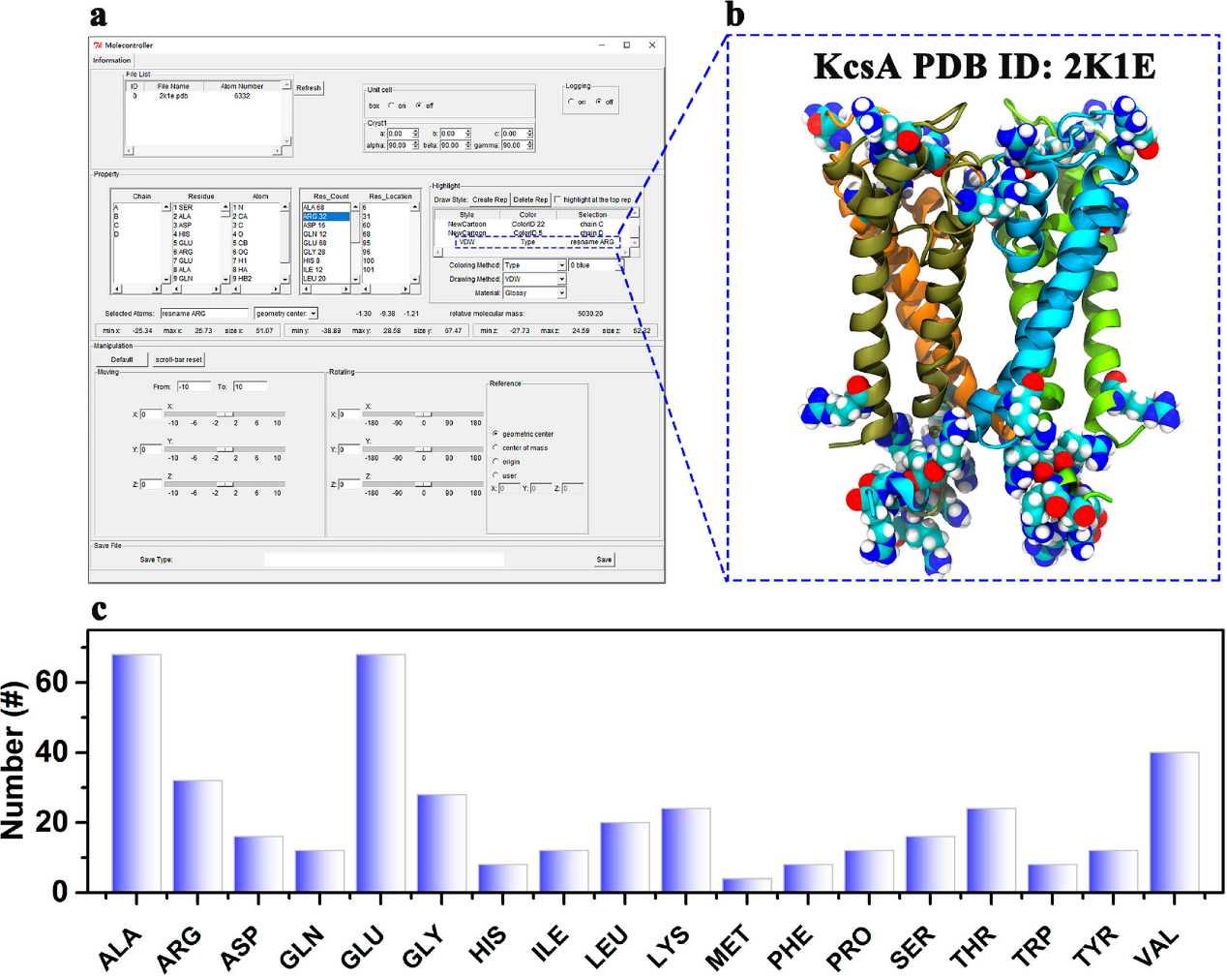Click Create Rep button
Image resolution: width=1227 pixels, height=977 pixels.
point(490,199)
